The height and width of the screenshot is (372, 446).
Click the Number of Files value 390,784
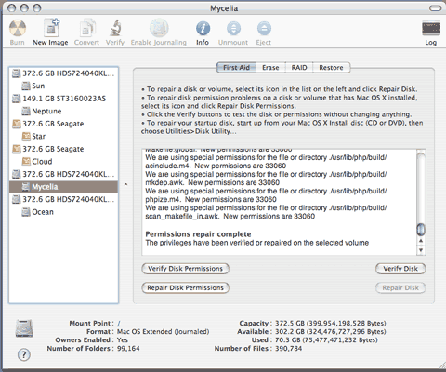click(288, 349)
